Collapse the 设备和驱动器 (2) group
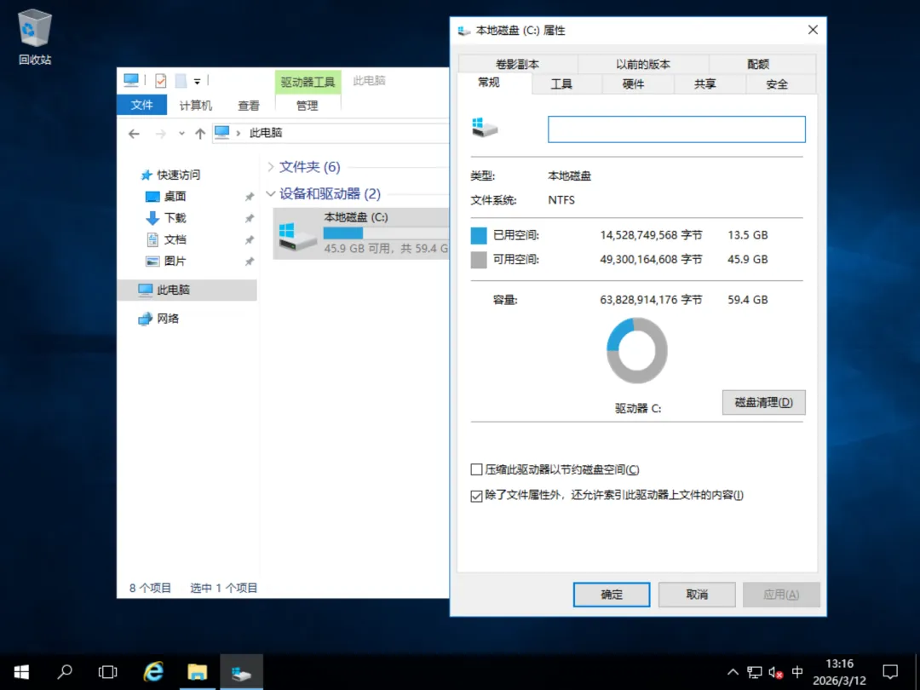Screen dimensions: 920x690 pos(271,193)
